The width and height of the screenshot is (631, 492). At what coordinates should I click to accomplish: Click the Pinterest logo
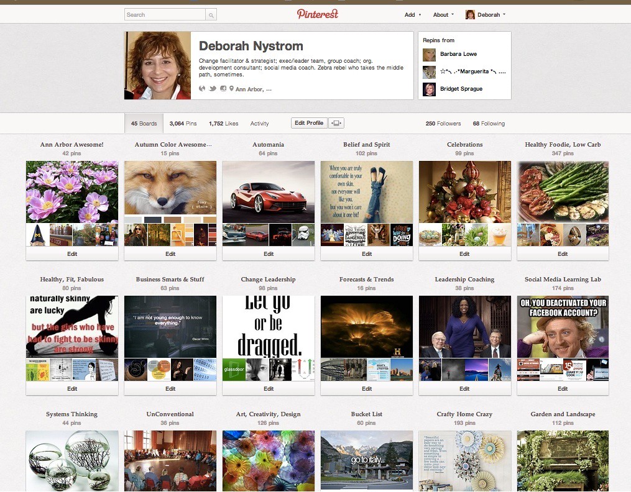tap(317, 14)
